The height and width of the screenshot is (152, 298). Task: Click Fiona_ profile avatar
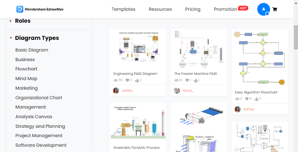[x=177, y=91]
